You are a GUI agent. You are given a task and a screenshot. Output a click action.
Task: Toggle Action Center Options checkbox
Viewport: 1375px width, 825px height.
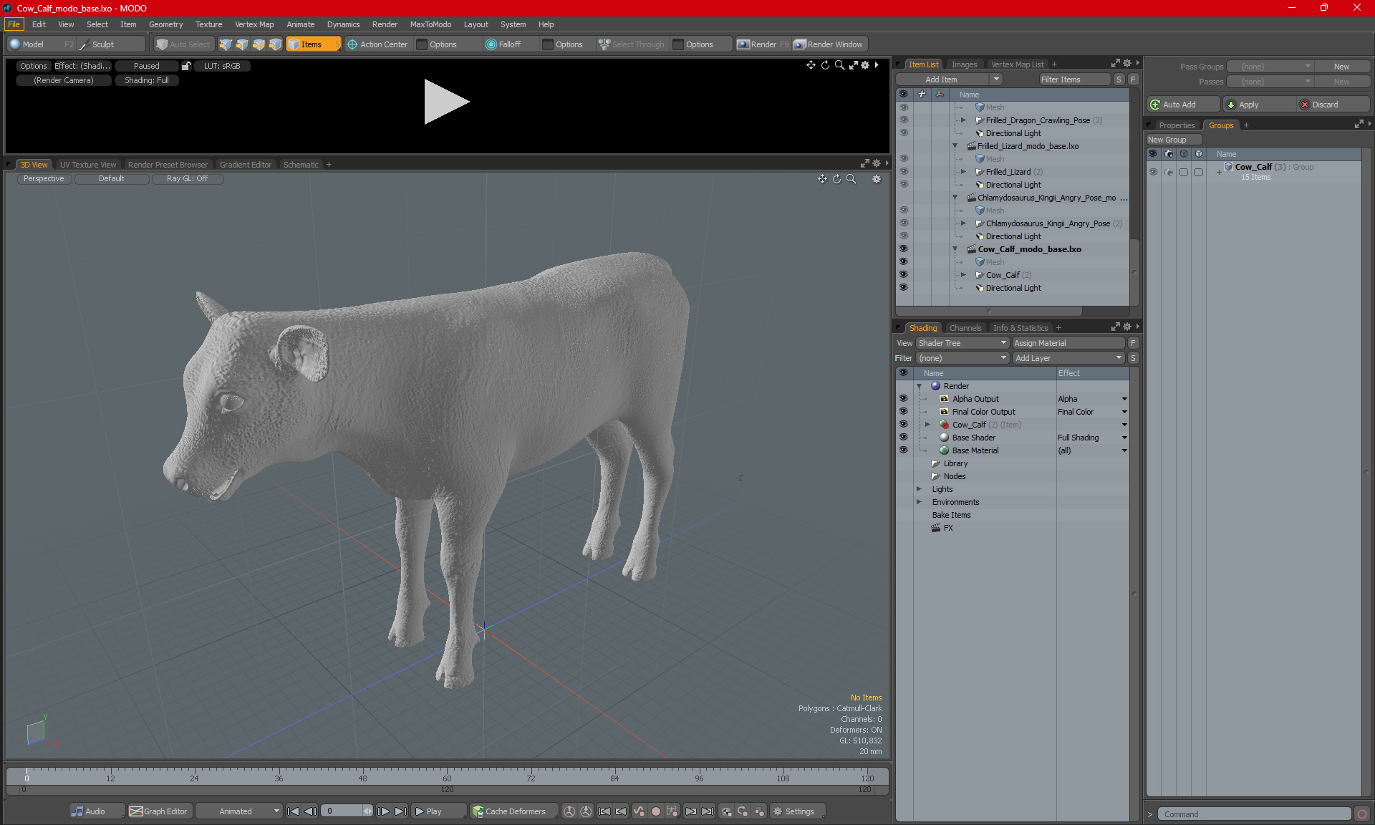[x=423, y=44]
